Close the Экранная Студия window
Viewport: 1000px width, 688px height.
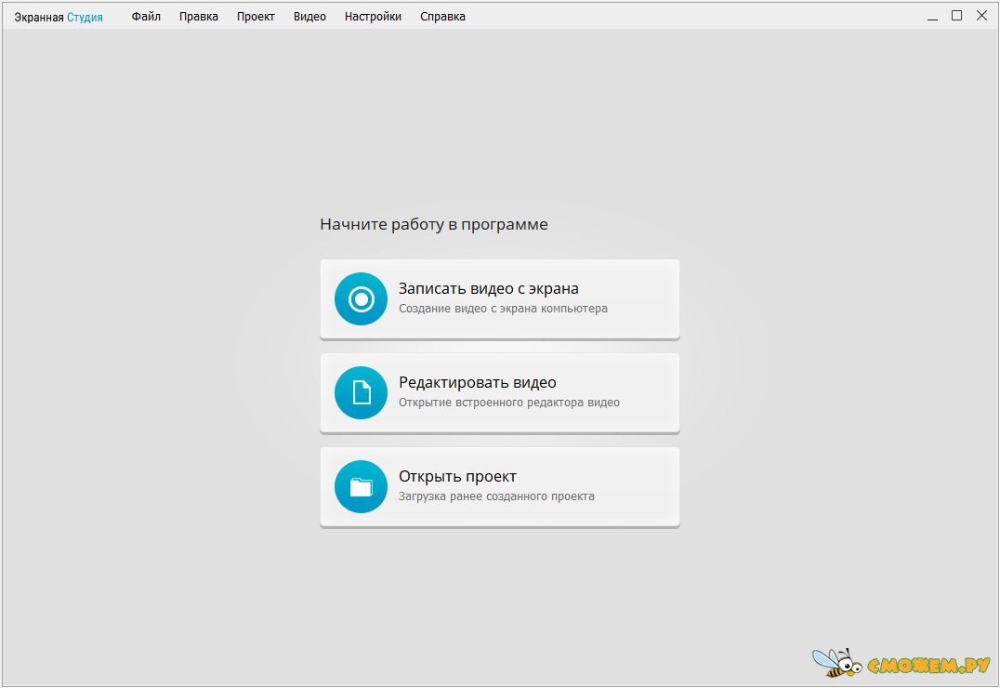[x=981, y=16]
